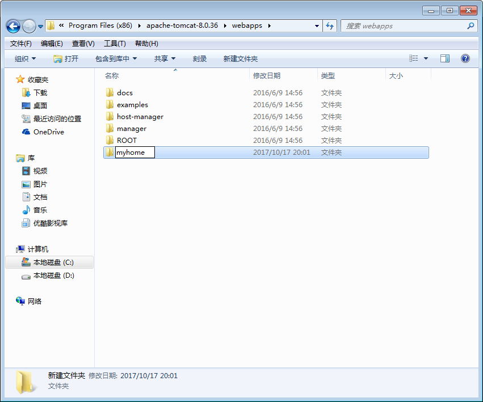Open 音乐 library
The width and height of the screenshot is (483, 402).
coord(35,210)
